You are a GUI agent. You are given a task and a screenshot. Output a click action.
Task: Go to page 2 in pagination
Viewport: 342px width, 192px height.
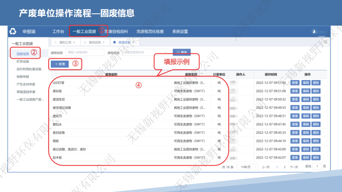284,167
